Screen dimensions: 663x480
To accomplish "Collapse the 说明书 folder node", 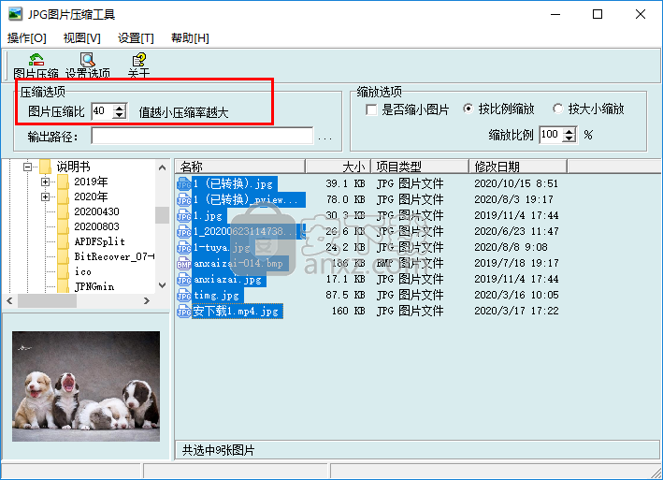I will coord(27,167).
